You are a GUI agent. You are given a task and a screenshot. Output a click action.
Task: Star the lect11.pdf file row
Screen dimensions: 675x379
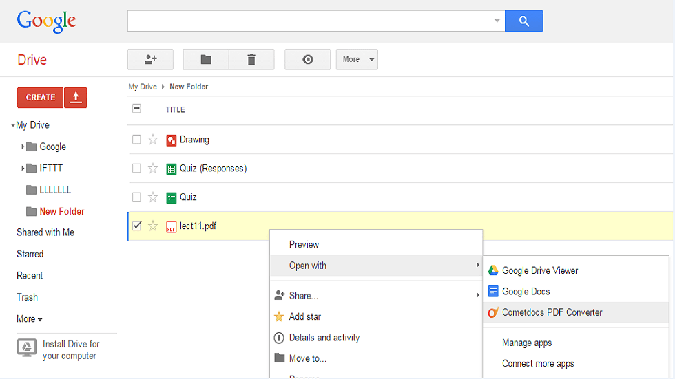pos(153,226)
